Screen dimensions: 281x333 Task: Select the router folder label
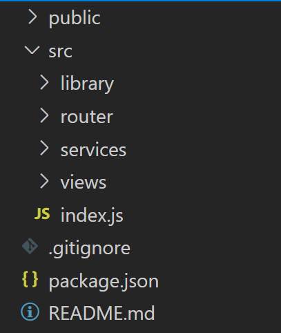pyautogui.click(x=87, y=117)
